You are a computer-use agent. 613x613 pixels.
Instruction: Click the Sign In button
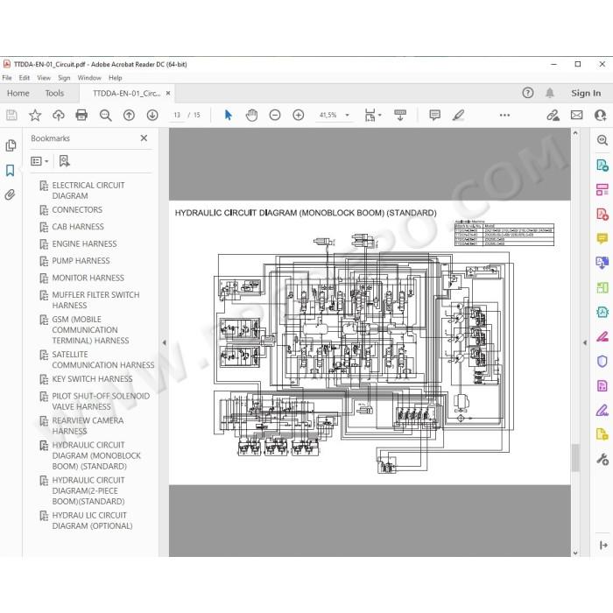(x=586, y=93)
